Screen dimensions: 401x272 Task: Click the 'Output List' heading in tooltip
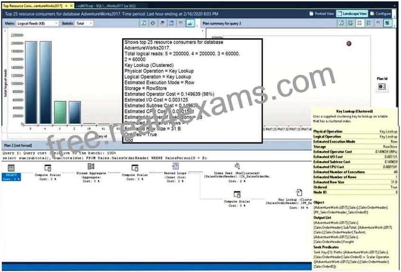coord(322,217)
